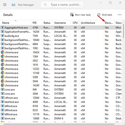Click the vertical scrollbar thumb
Viewport: 125px width, 125px height.
123,31
